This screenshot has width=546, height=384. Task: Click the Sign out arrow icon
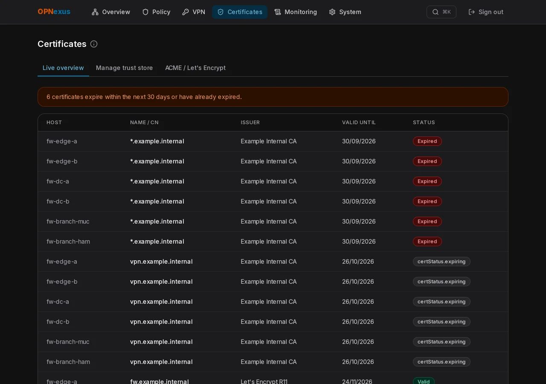(x=472, y=12)
